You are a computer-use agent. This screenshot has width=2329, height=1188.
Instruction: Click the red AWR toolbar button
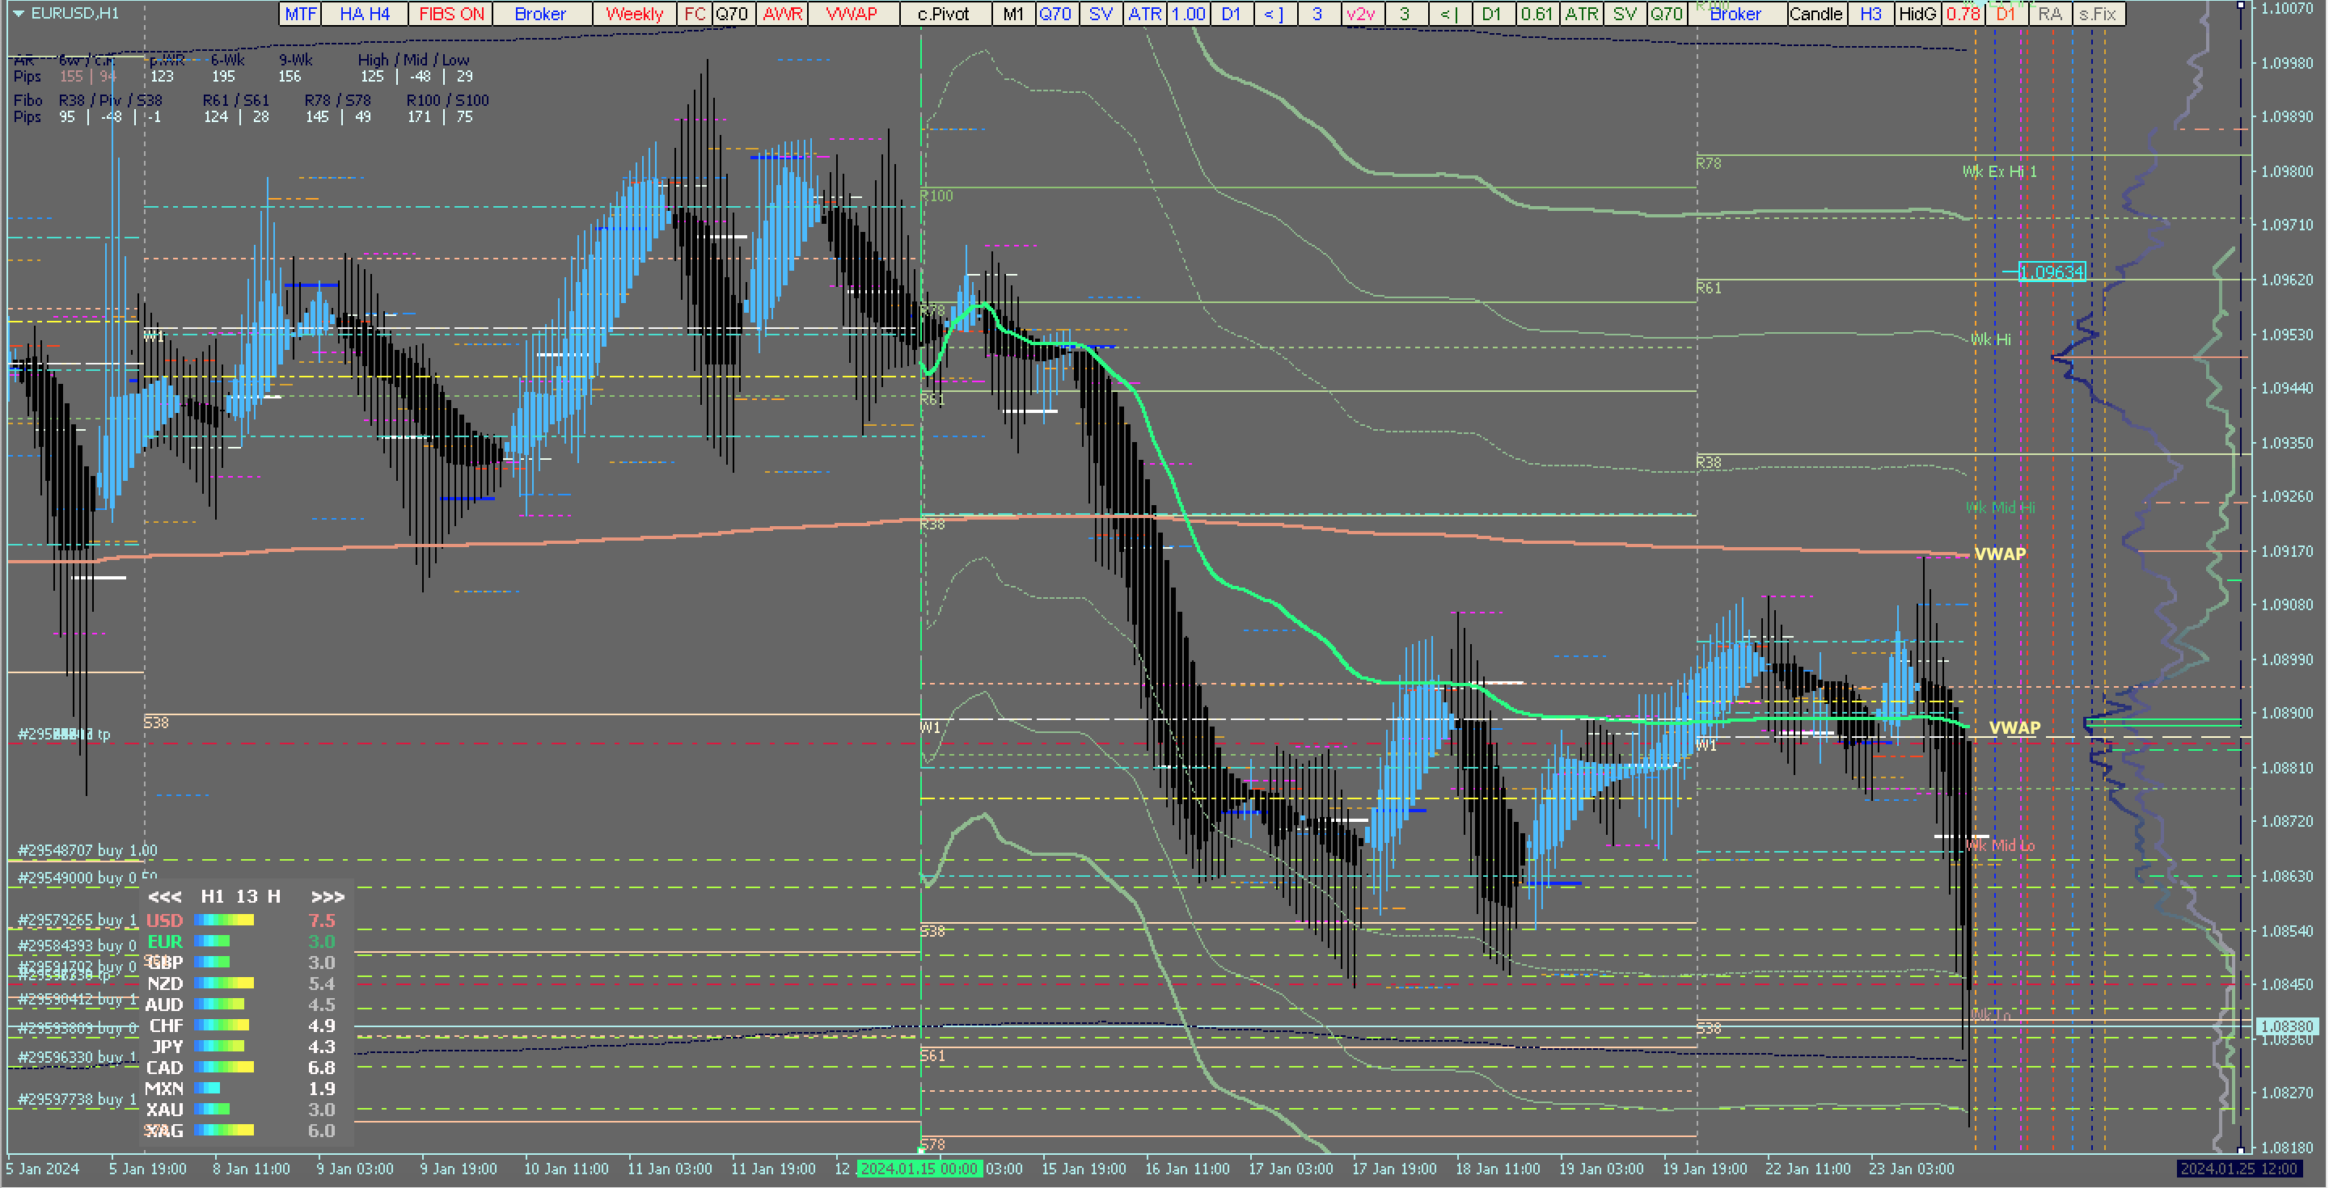tap(782, 14)
